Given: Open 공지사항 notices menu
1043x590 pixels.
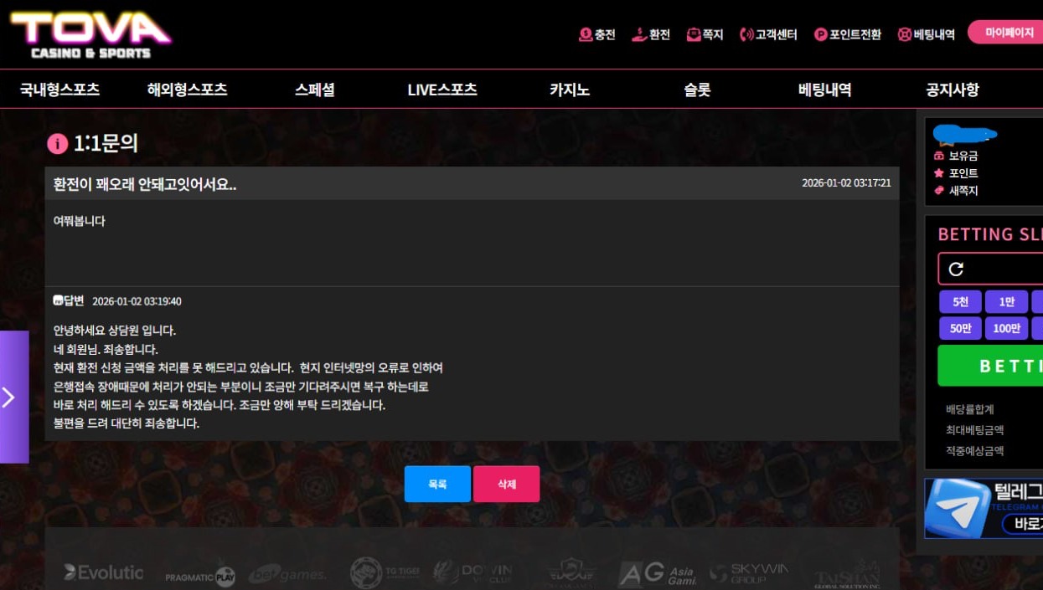Looking at the screenshot, I should pyautogui.click(x=952, y=90).
